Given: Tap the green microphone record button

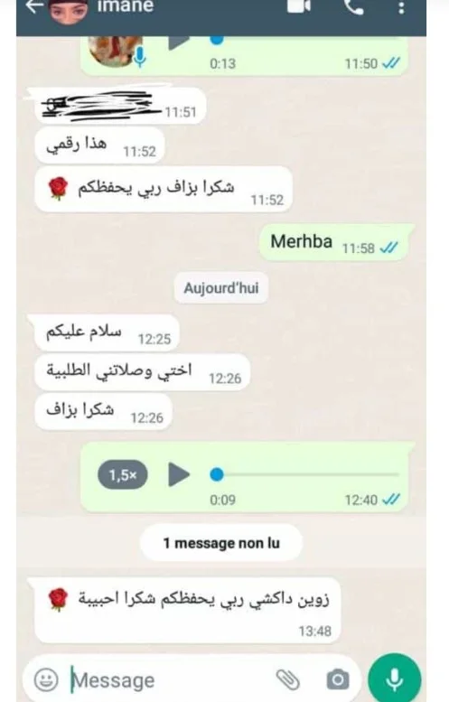Looking at the screenshot, I should (x=395, y=679).
